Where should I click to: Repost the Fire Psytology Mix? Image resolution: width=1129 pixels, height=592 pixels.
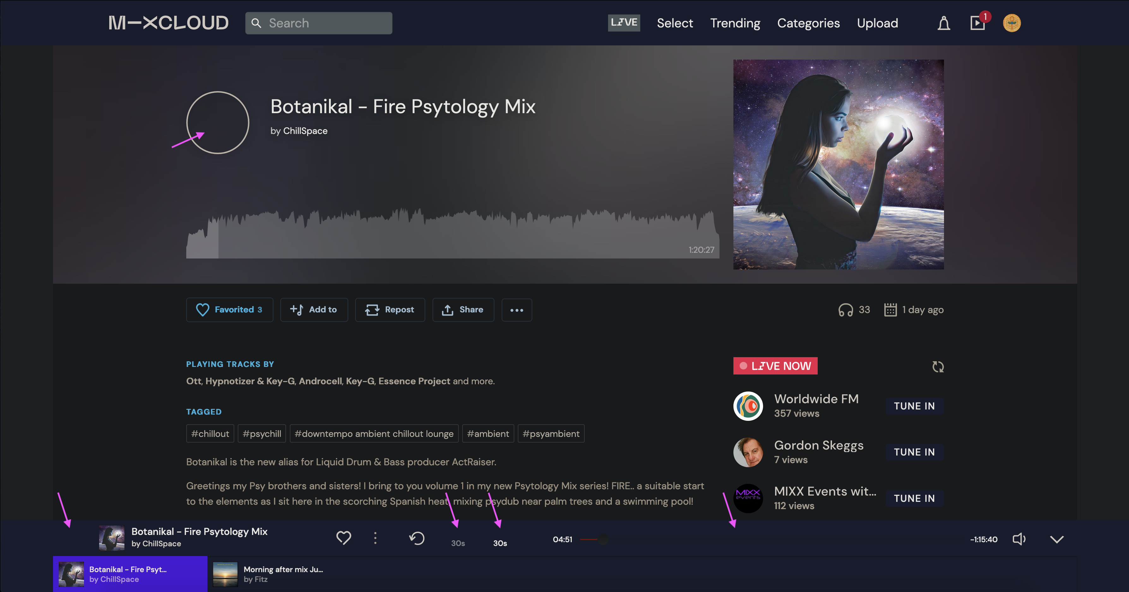pyautogui.click(x=390, y=309)
